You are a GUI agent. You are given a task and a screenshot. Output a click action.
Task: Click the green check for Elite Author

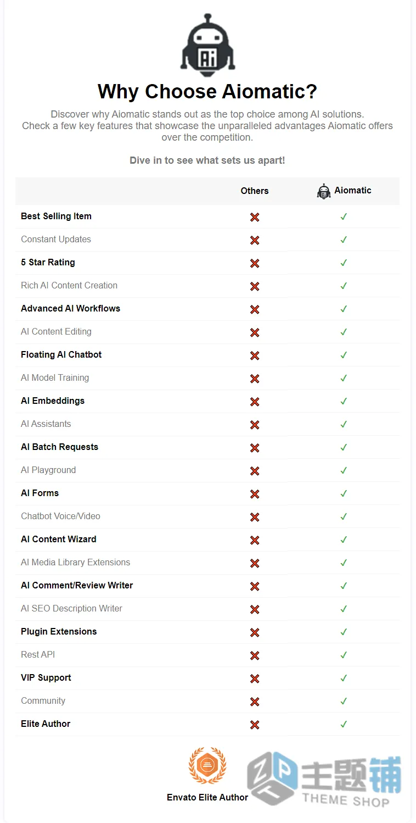point(344,724)
